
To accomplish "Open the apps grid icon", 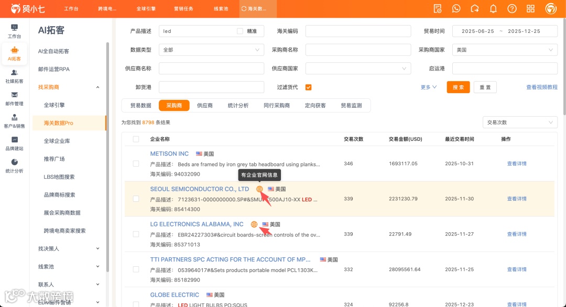I will tap(530, 9).
